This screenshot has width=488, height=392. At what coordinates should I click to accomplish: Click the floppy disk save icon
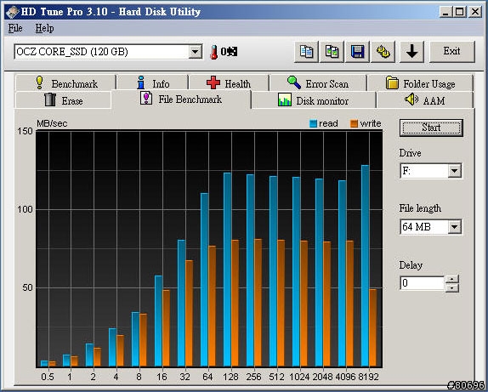pyautogui.click(x=357, y=51)
